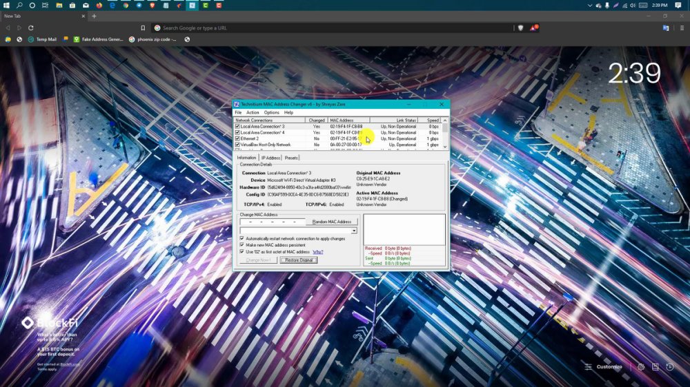The height and width of the screenshot is (387, 690).
Task: Uncheck the Ethernet 2 checkbox
Action: [237, 138]
